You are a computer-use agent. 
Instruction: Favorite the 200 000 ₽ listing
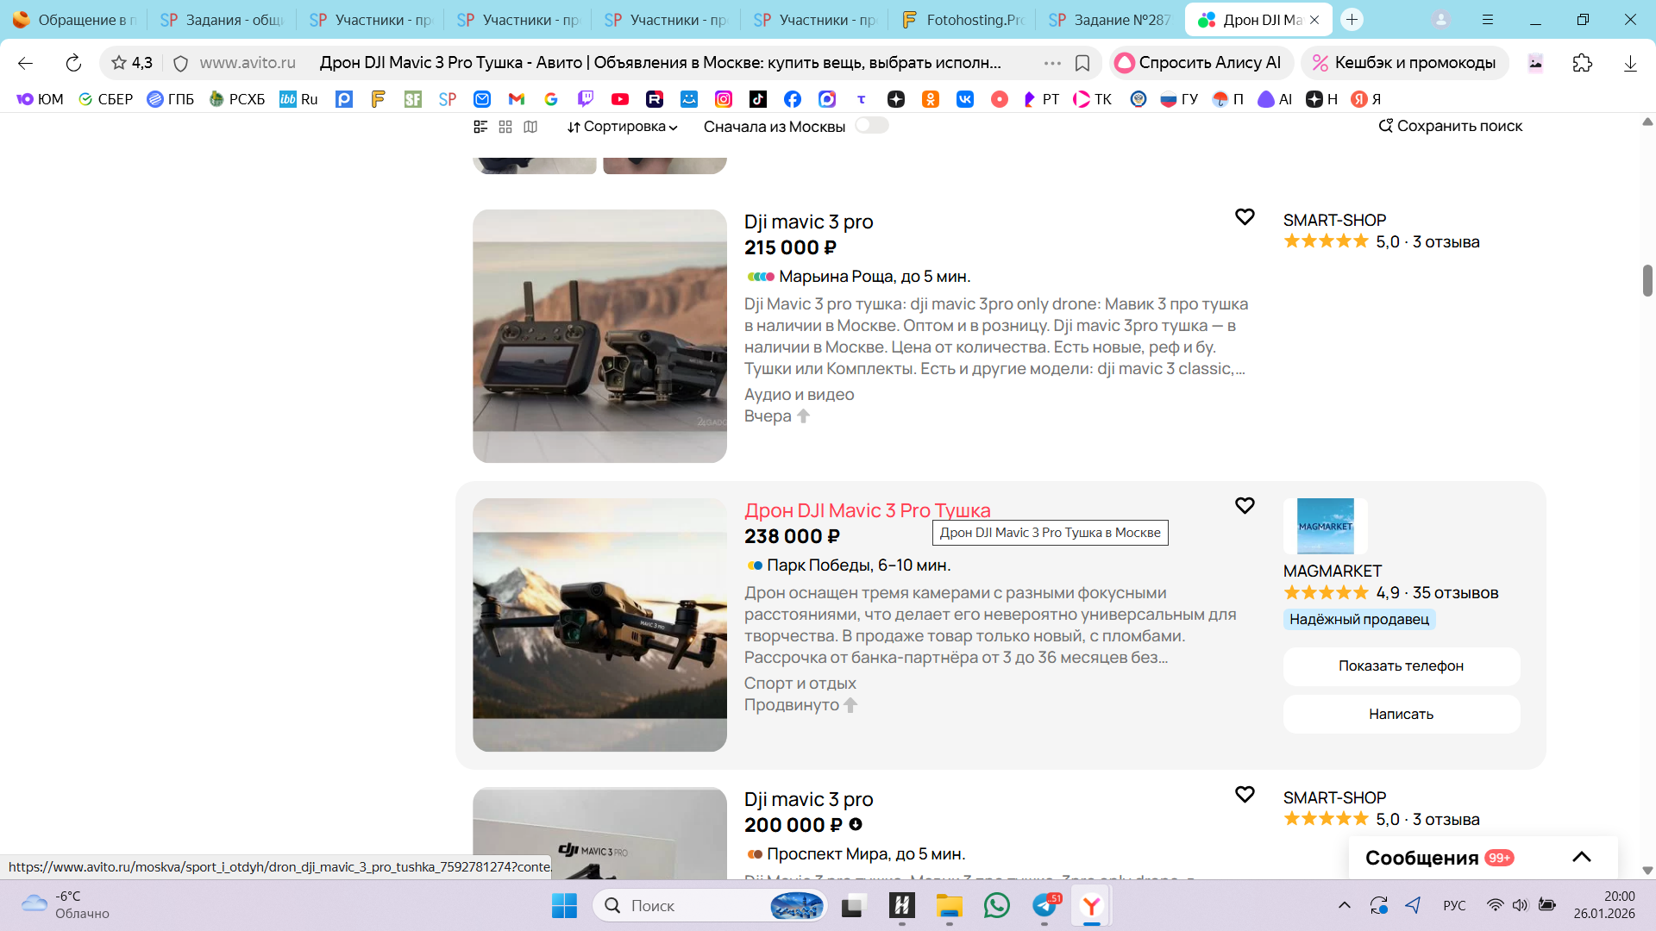[1244, 795]
